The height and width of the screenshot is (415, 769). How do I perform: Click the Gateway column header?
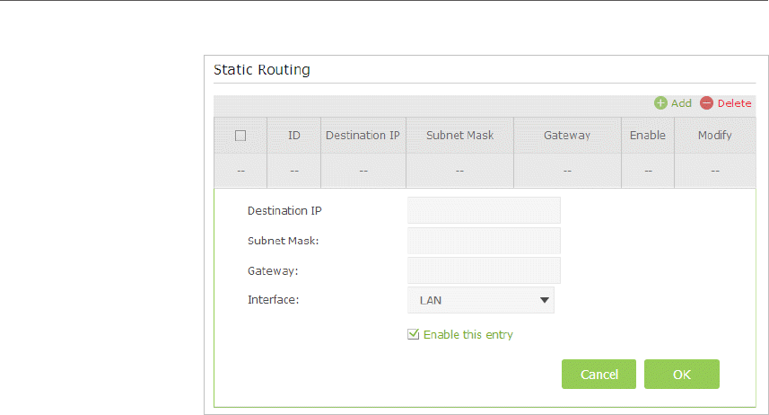point(567,136)
